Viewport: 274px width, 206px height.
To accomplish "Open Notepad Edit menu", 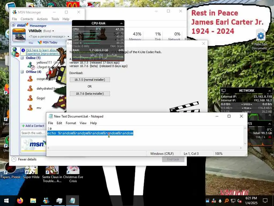I will [59, 123].
